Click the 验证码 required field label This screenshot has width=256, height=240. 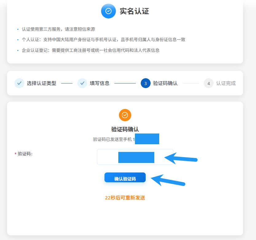click(25, 154)
